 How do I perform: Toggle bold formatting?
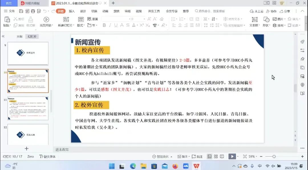click(105, 25)
